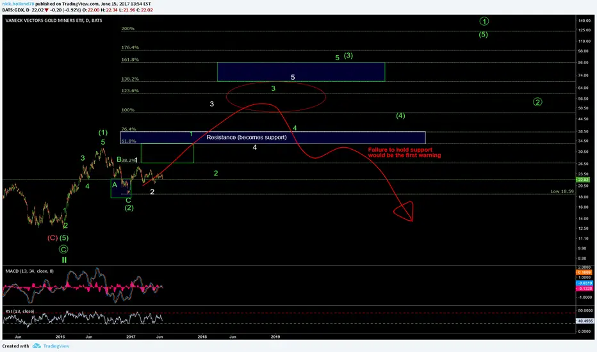Open the TradingView link in the footer
The height and width of the screenshot is (352, 597).
tap(56, 346)
